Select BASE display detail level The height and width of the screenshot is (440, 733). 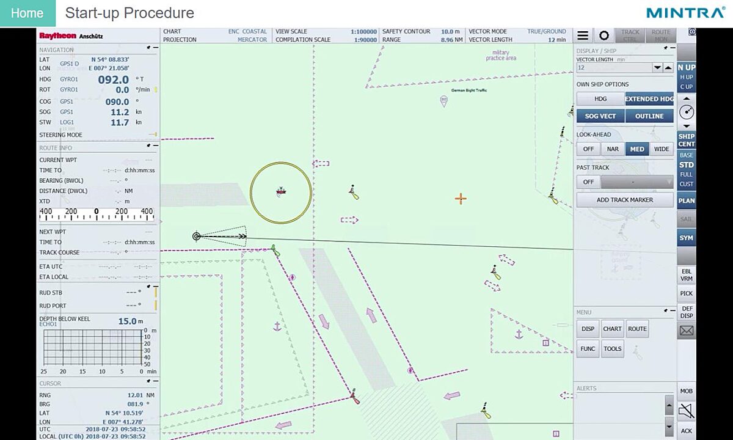[x=687, y=155]
